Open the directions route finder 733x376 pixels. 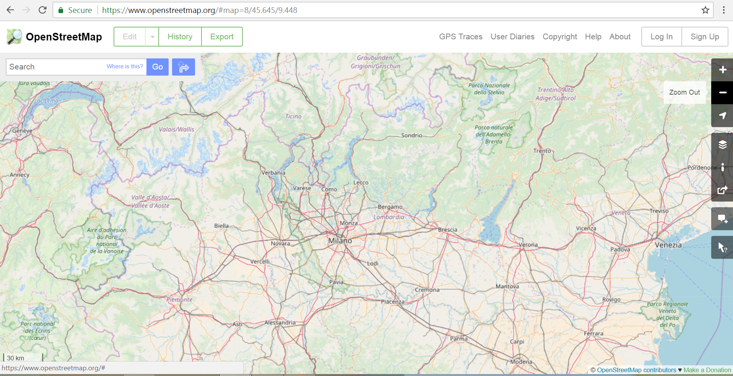184,67
